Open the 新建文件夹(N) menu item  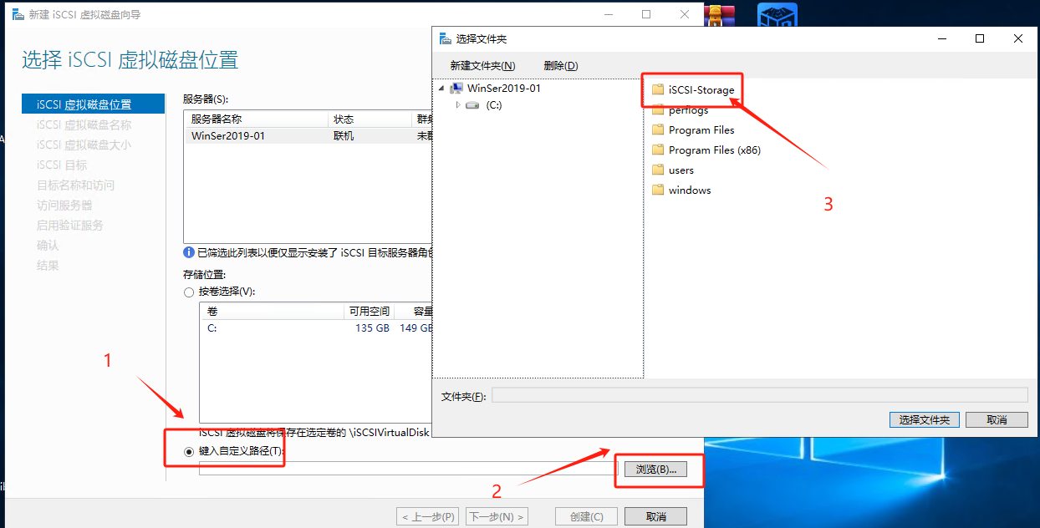(482, 65)
